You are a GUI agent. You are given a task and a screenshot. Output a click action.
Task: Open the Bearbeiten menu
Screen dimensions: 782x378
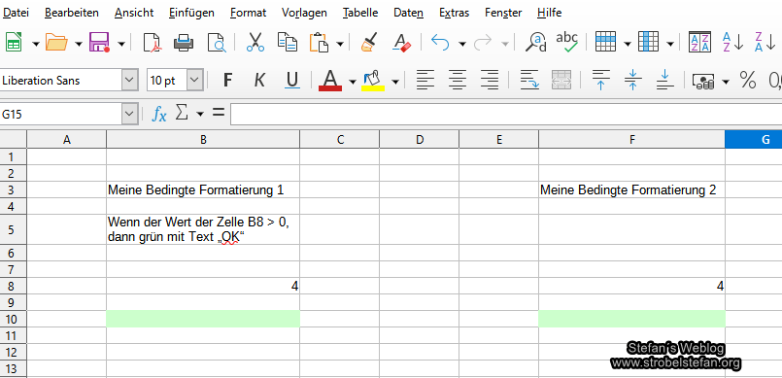click(72, 13)
